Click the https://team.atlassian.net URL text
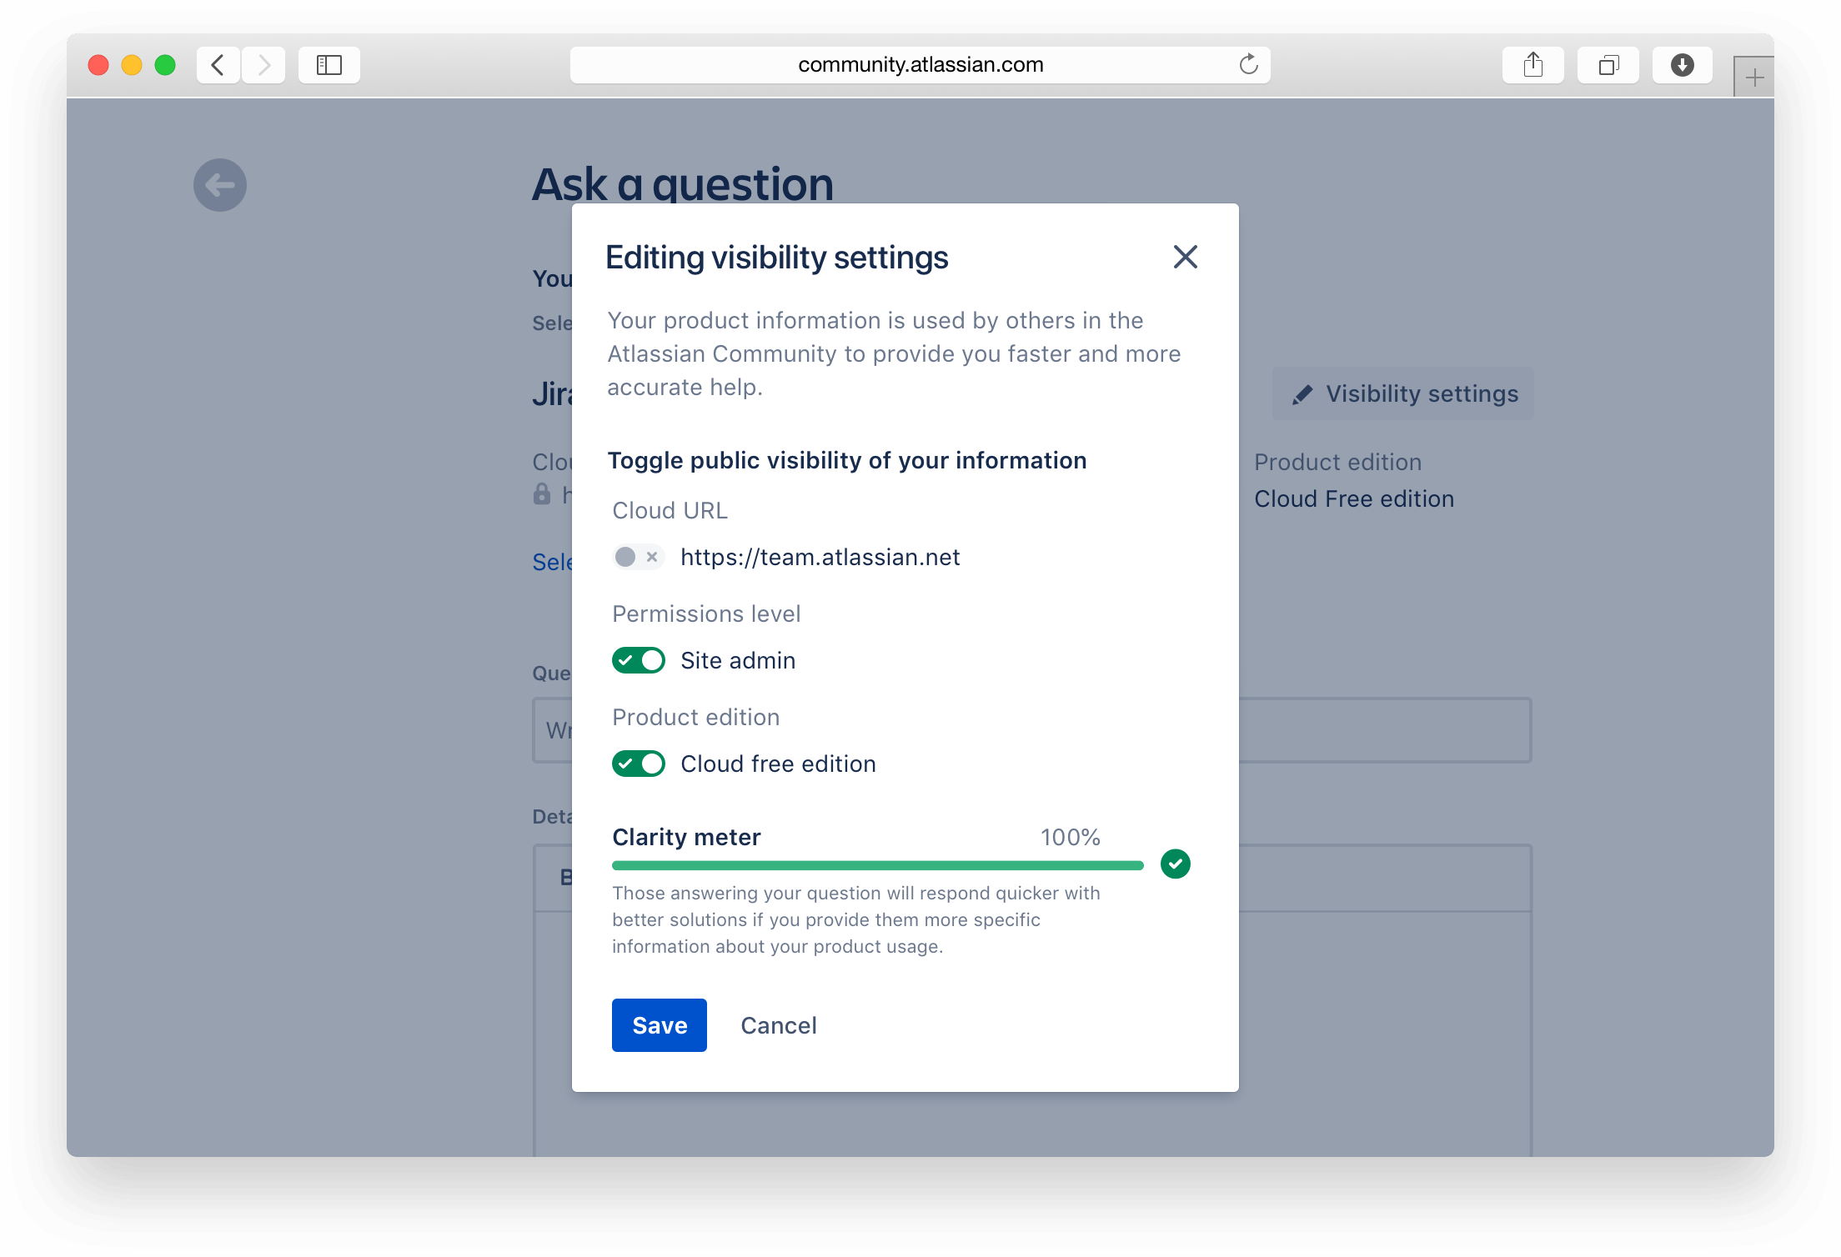This screenshot has height=1257, width=1841. tap(820, 557)
